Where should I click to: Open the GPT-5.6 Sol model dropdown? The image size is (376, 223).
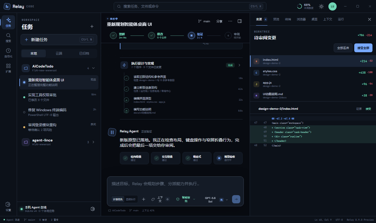(x=216, y=200)
